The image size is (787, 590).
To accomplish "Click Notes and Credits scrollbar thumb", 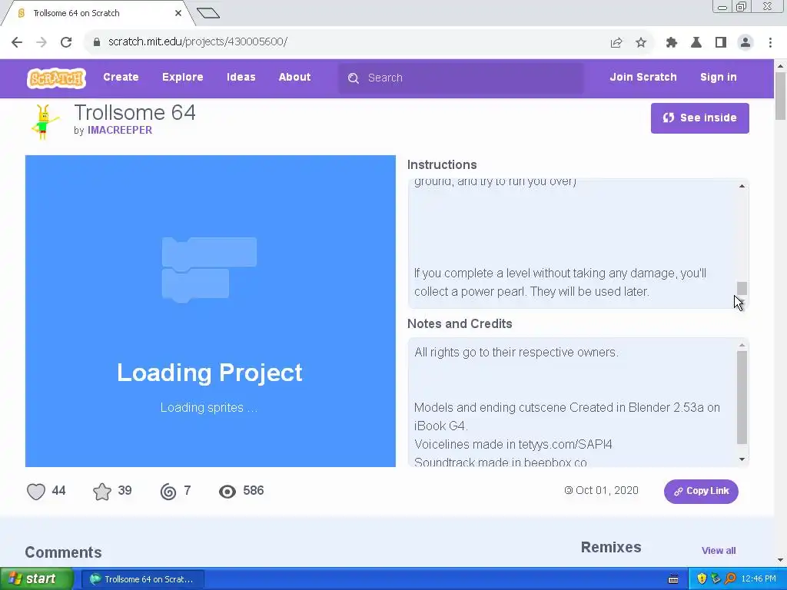I will coord(742,397).
